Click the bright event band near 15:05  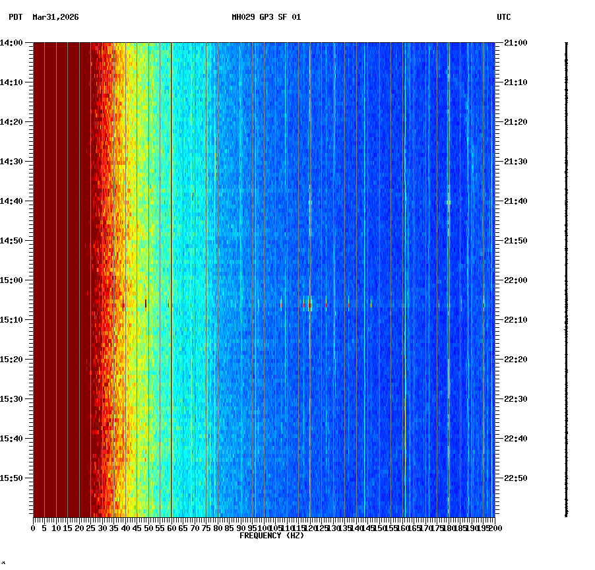coord(310,304)
